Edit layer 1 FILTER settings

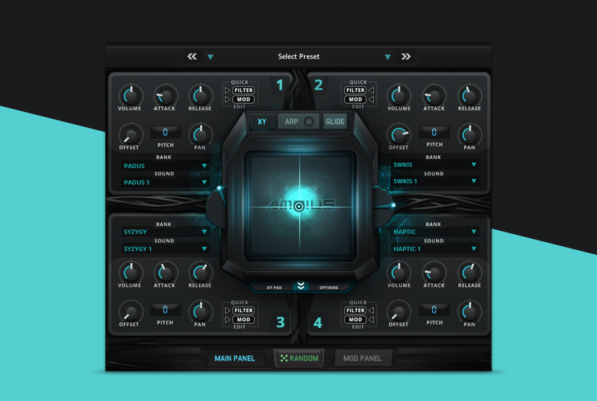243,90
